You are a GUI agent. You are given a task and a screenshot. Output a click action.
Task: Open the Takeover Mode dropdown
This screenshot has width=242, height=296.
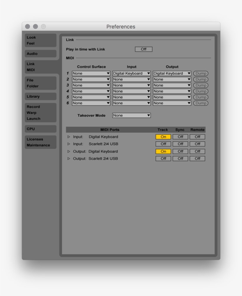tap(131, 115)
